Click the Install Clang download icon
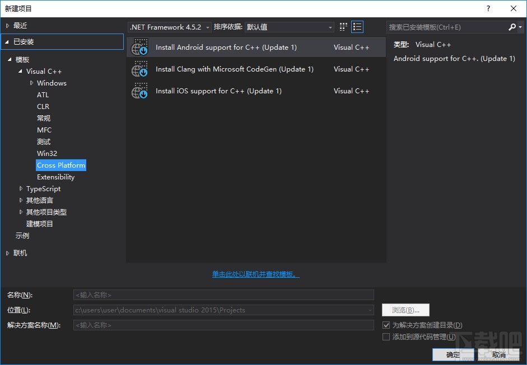 (139, 69)
